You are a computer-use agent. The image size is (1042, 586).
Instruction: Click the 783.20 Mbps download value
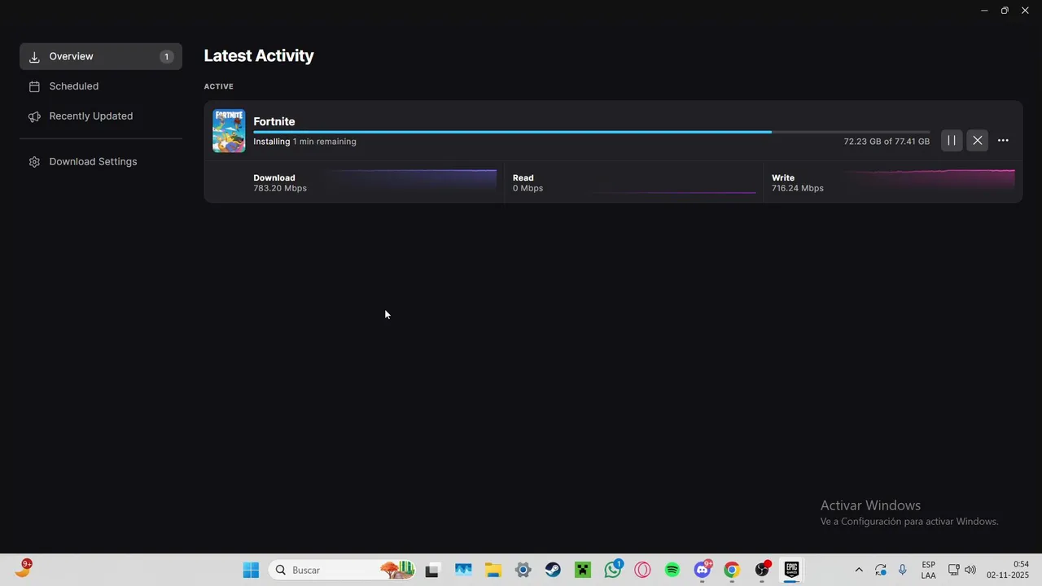click(x=280, y=188)
